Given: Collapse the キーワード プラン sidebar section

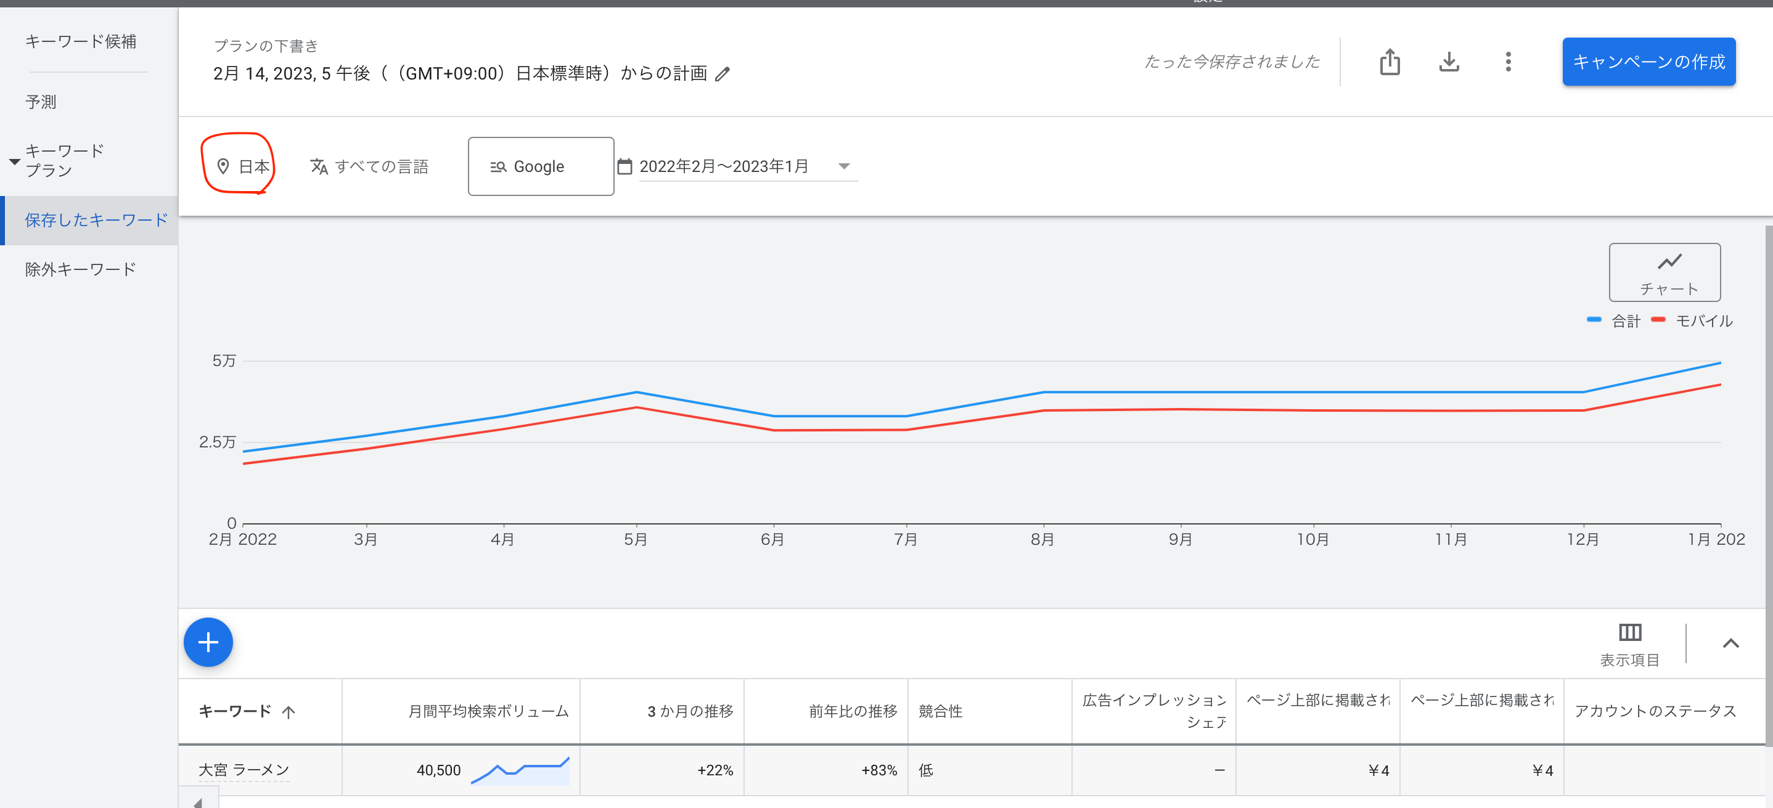Looking at the screenshot, I should click(14, 161).
